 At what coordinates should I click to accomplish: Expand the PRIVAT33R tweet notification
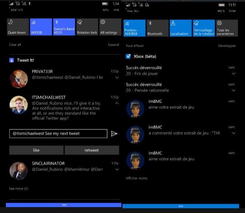click(x=117, y=78)
